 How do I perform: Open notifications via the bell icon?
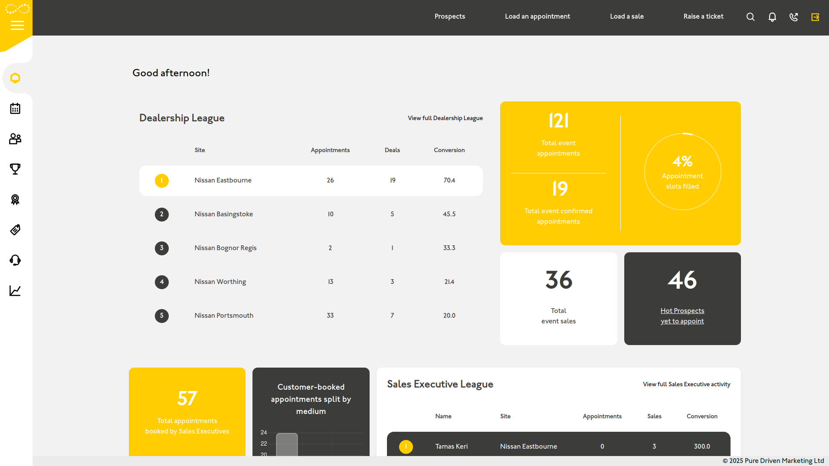(x=772, y=17)
